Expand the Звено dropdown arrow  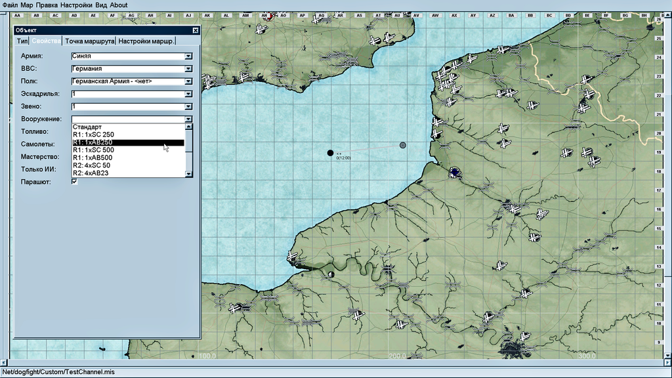point(188,106)
